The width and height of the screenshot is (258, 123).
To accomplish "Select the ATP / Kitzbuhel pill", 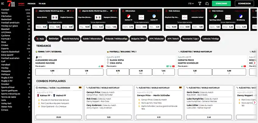I will 156,39.
